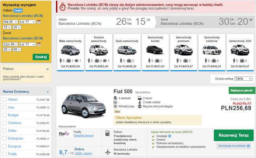Click the price PLN256,69 text
Screen dimensions: 256x158
236,108
